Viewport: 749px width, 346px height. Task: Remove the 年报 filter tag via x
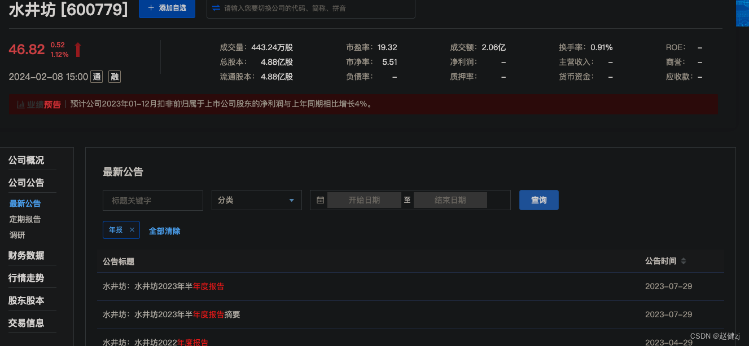[x=132, y=230]
